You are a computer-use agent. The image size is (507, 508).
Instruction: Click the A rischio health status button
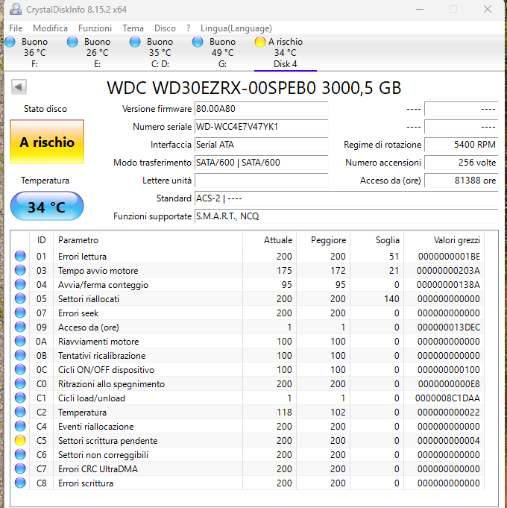click(x=47, y=142)
